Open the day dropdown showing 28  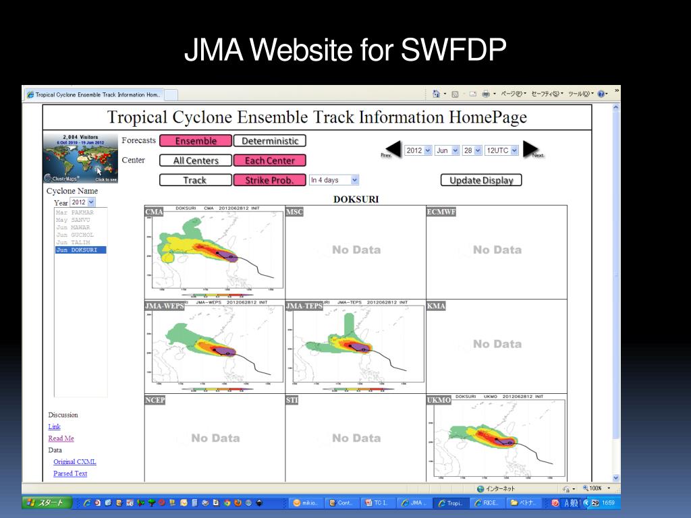(472, 150)
